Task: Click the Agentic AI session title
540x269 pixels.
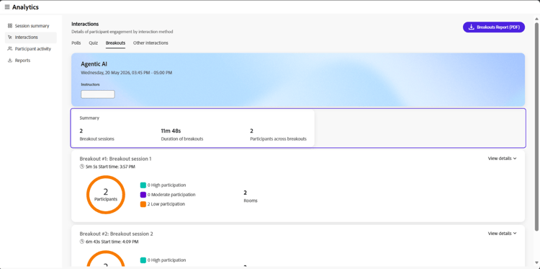Action: pyautogui.click(x=94, y=64)
